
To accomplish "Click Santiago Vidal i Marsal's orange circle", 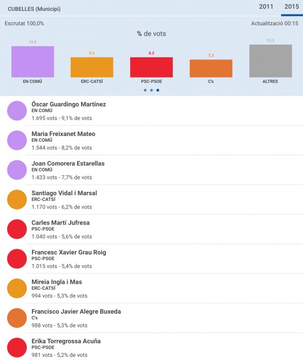I will coord(17,200).
